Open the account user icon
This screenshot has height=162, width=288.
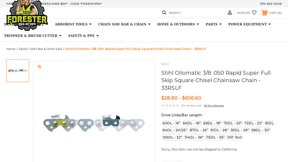click(x=230, y=13)
